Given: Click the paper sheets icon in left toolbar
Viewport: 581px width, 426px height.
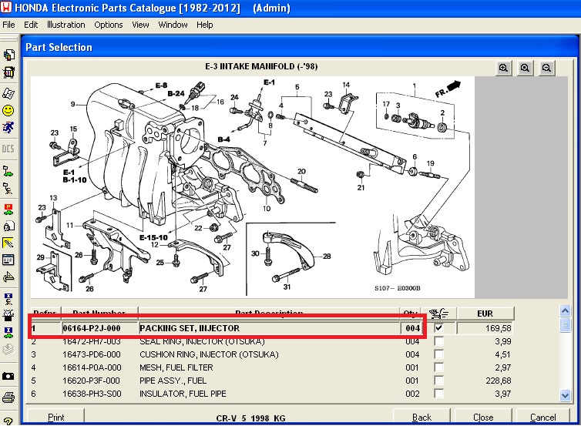Looking at the screenshot, I should (x=8, y=93).
